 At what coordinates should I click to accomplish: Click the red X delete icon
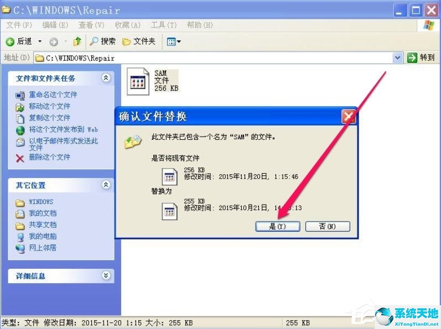click(x=20, y=159)
